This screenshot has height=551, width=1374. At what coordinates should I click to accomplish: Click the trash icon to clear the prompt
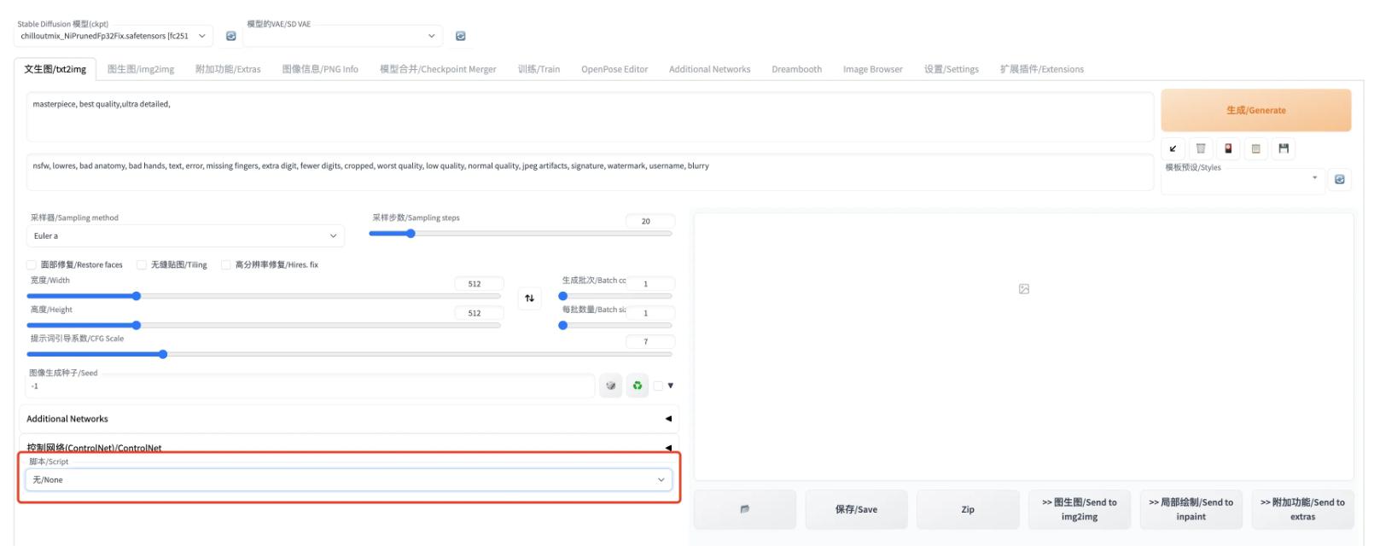pos(1200,148)
